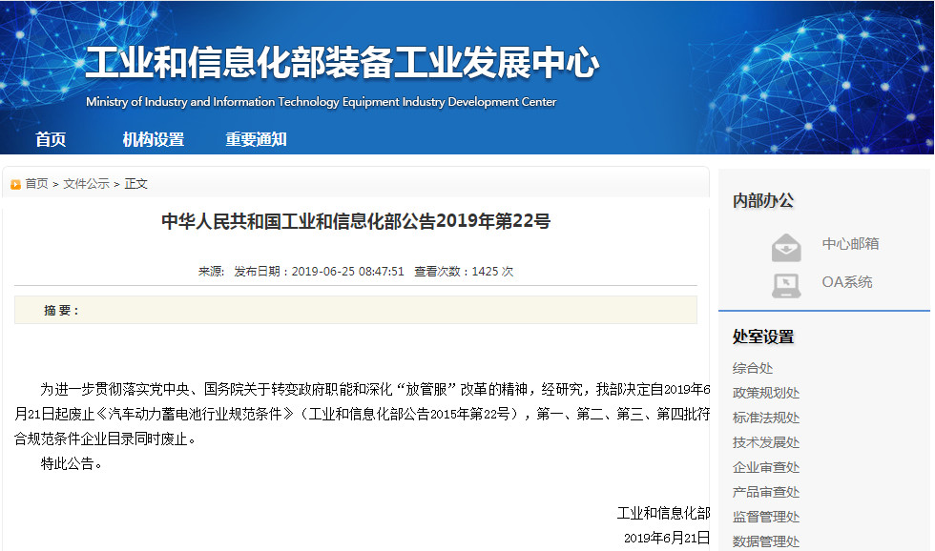Open the 产品审查处 department link
Viewport: 935px width, 551px height.
(x=765, y=492)
